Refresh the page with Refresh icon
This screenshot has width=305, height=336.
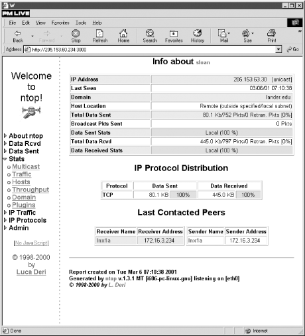pyautogui.click(x=99, y=33)
